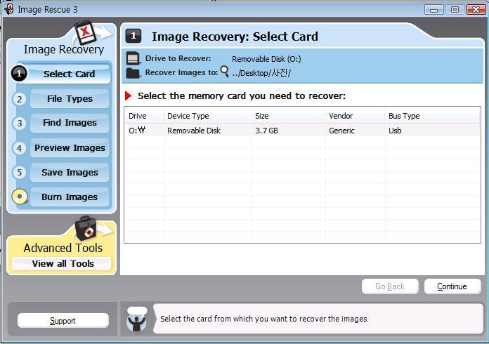
Task: Click the magnifier browse icon for destination folder
Action: pyautogui.click(x=225, y=72)
